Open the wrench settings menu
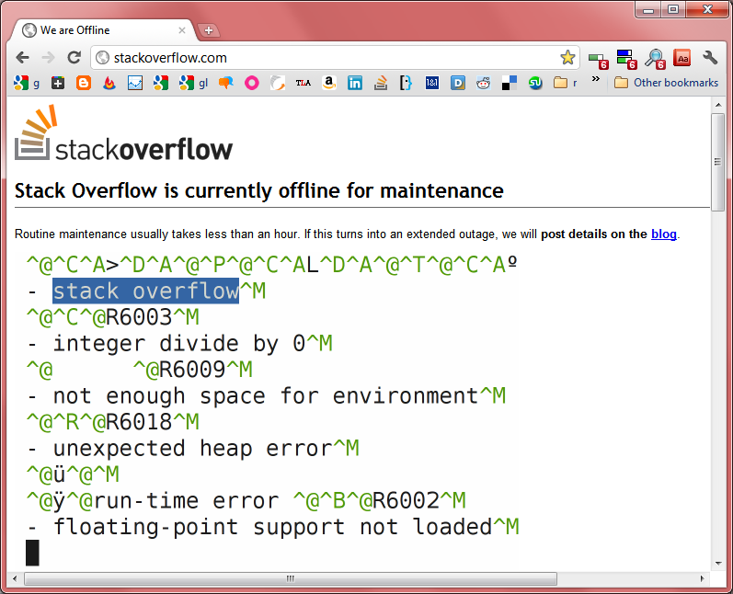The width and height of the screenshot is (733, 594). [710, 57]
